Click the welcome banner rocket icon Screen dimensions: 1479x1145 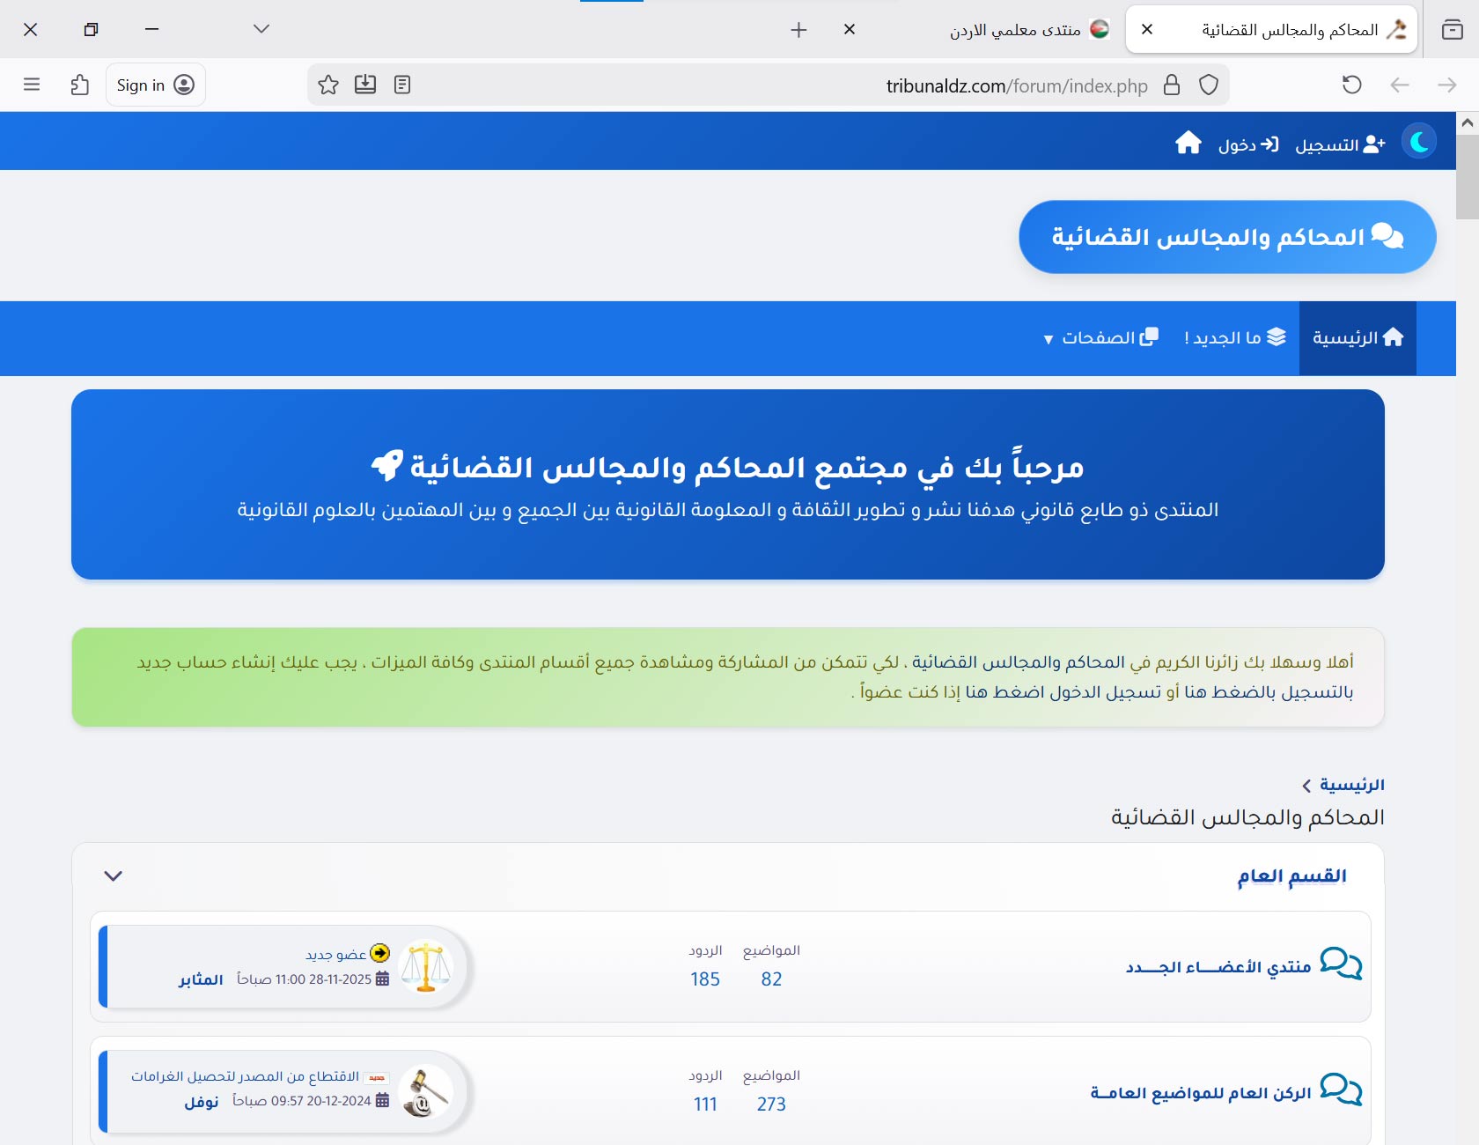[x=387, y=465]
